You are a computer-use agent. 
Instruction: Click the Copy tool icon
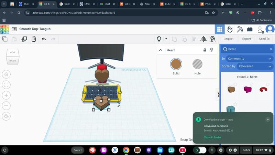click(x=5, y=39)
